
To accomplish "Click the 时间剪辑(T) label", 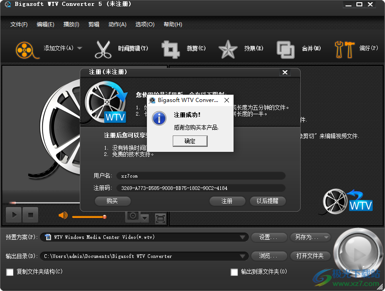I will tap(133, 48).
